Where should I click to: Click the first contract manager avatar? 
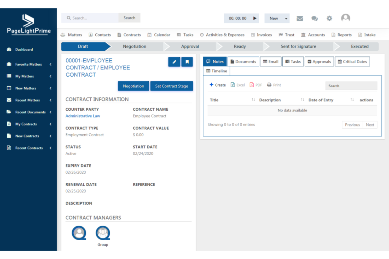[79, 233]
